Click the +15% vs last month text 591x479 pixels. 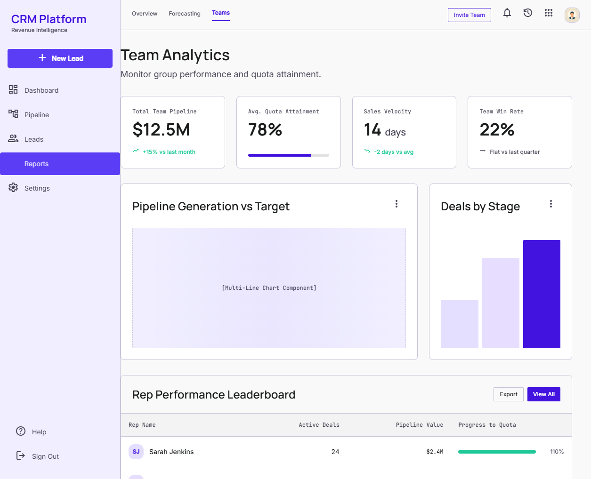click(x=169, y=152)
